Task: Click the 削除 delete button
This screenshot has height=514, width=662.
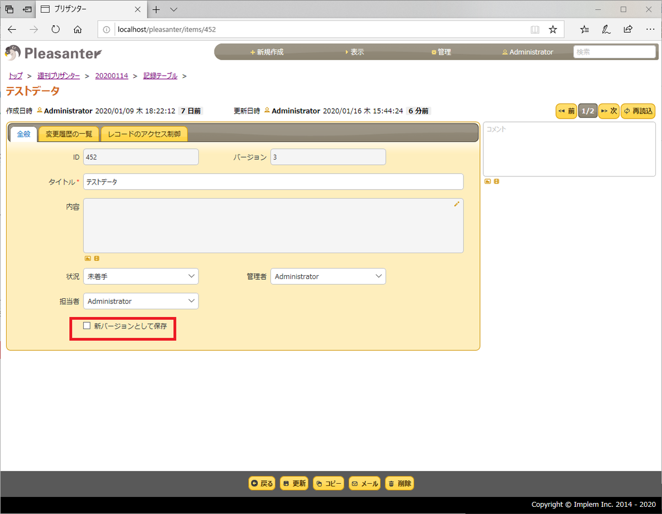Action: [x=399, y=484]
